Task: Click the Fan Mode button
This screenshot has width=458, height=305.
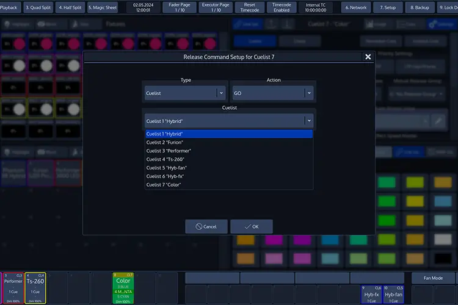Action: pos(433,278)
